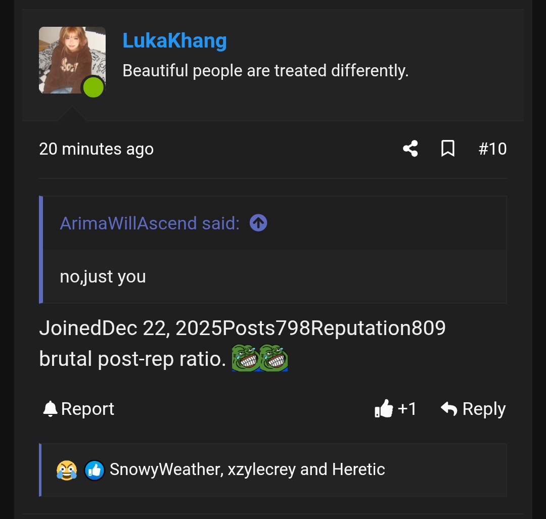Open post number #10 permalink
Image resolution: width=546 pixels, height=519 pixels.
[492, 149]
